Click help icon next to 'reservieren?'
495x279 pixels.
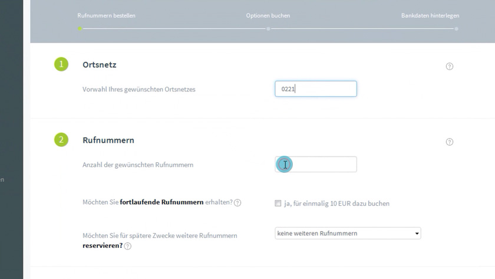[128, 246]
